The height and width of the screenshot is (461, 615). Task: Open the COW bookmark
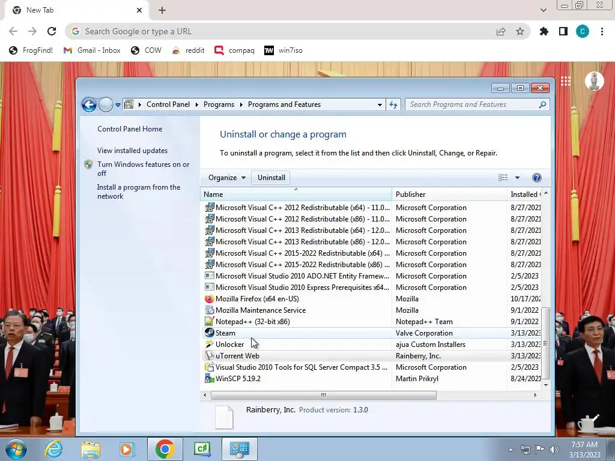pos(146,50)
